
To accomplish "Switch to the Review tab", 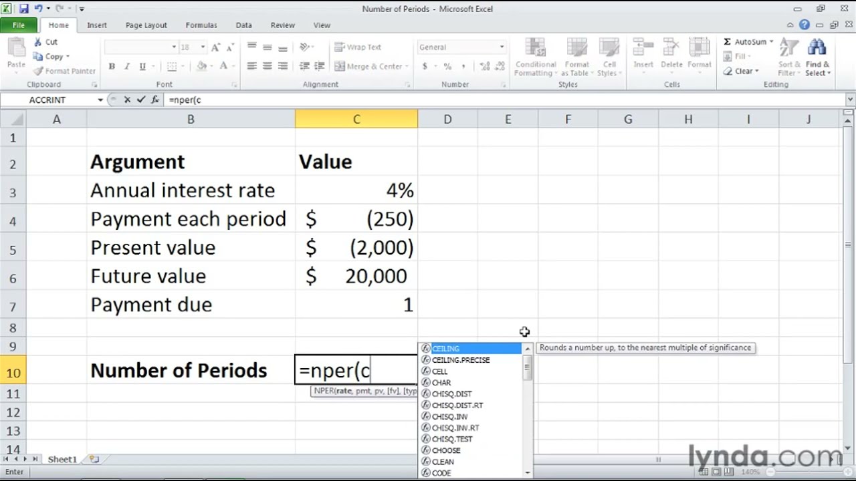I will click(283, 25).
